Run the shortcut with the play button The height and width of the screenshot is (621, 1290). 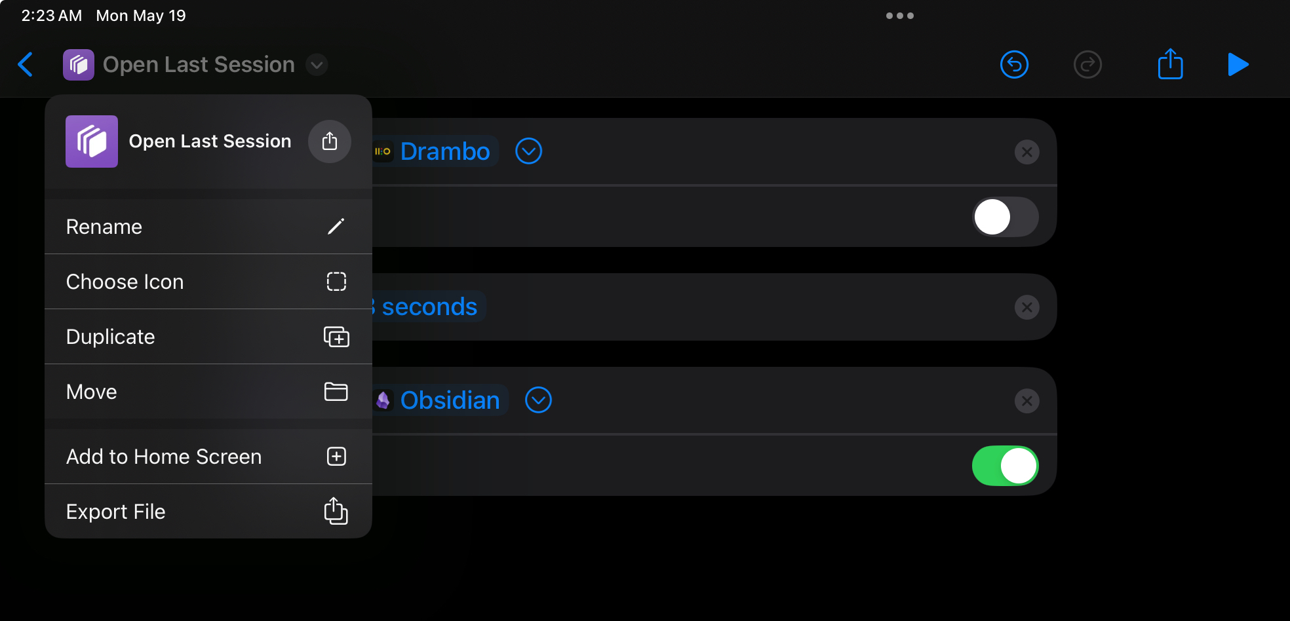point(1238,64)
